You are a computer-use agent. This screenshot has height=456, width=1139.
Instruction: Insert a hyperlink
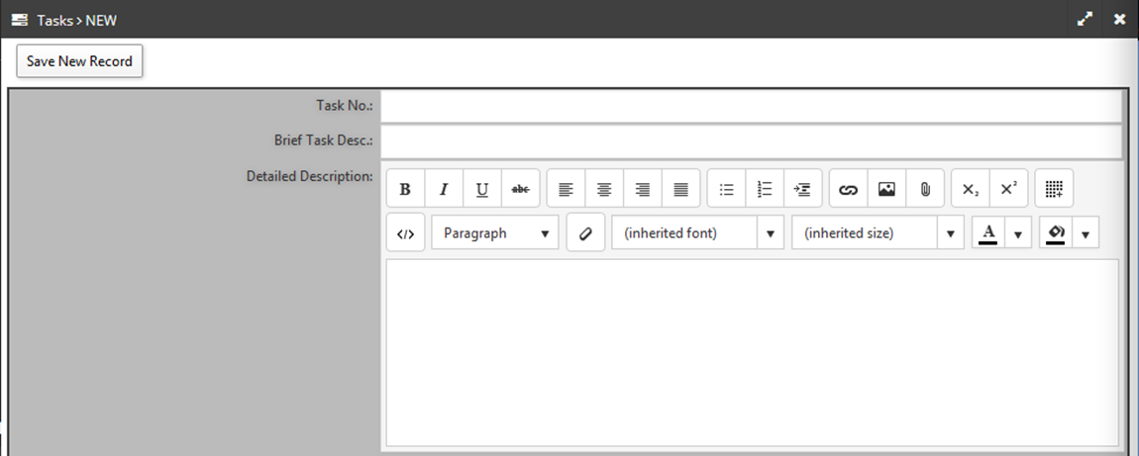pos(849,189)
